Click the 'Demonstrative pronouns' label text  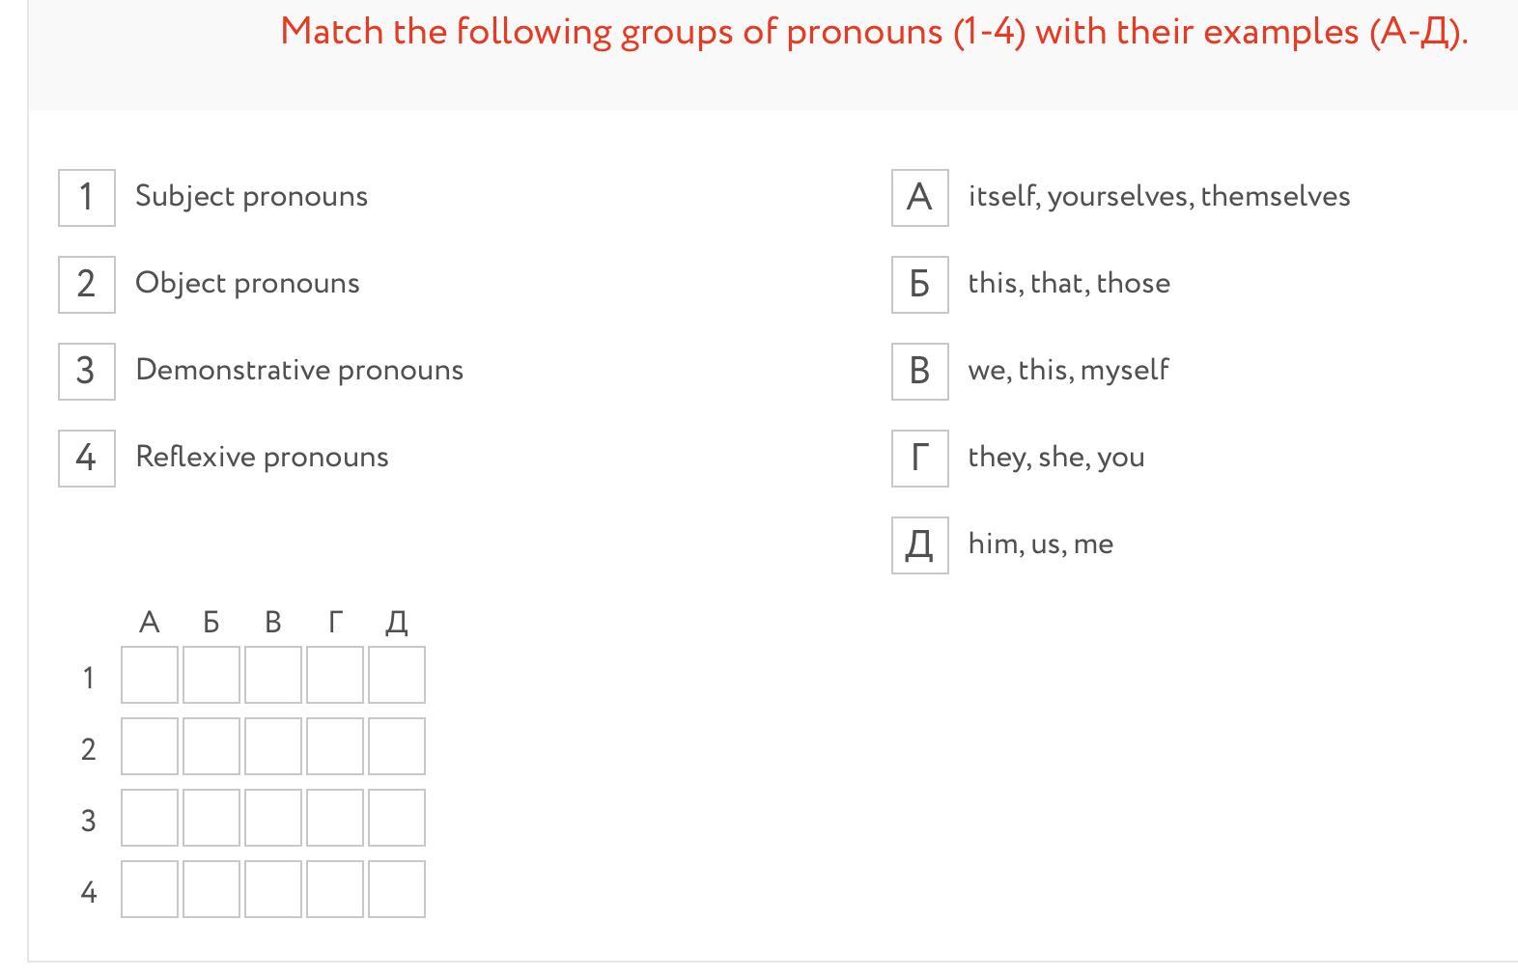pos(299,371)
